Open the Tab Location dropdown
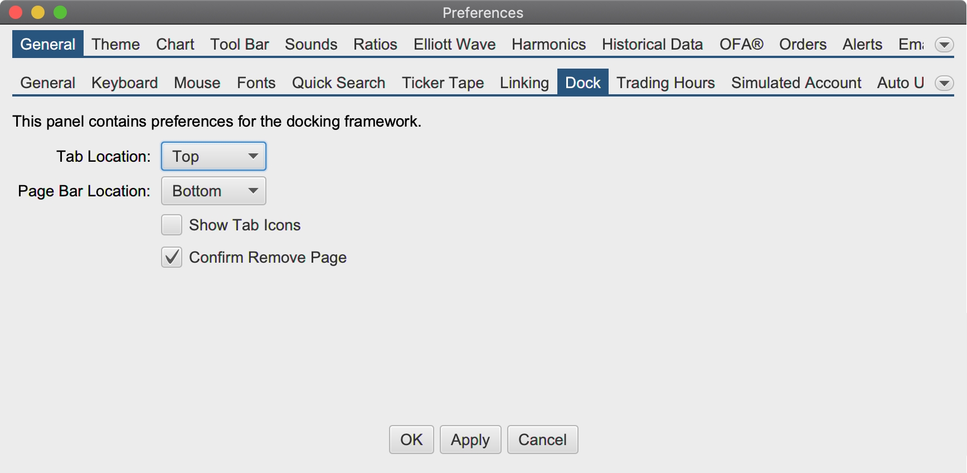 [213, 156]
